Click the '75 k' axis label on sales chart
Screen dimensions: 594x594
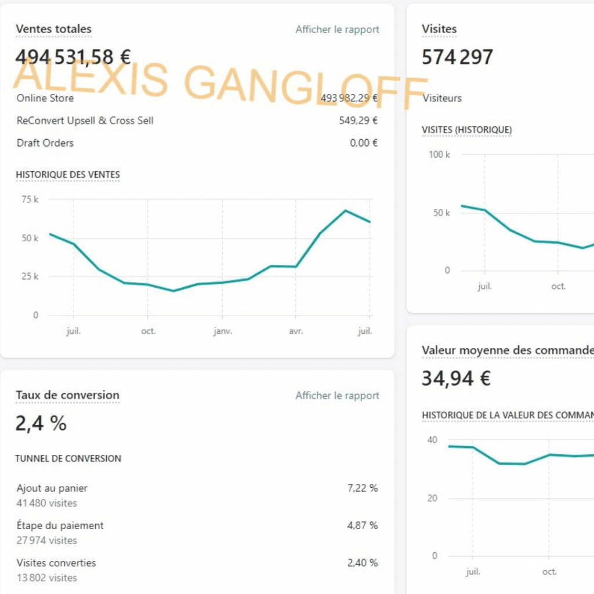(30, 200)
